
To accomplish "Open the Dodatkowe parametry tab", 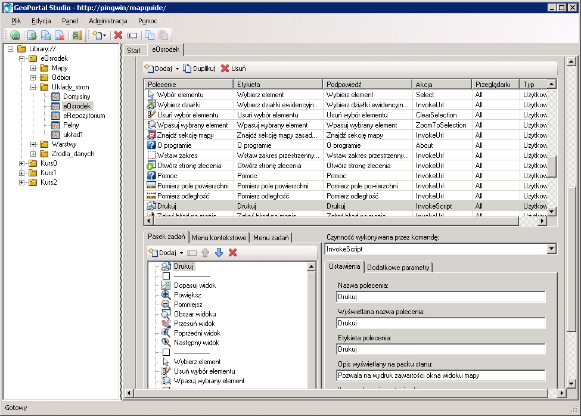I will point(398,268).
